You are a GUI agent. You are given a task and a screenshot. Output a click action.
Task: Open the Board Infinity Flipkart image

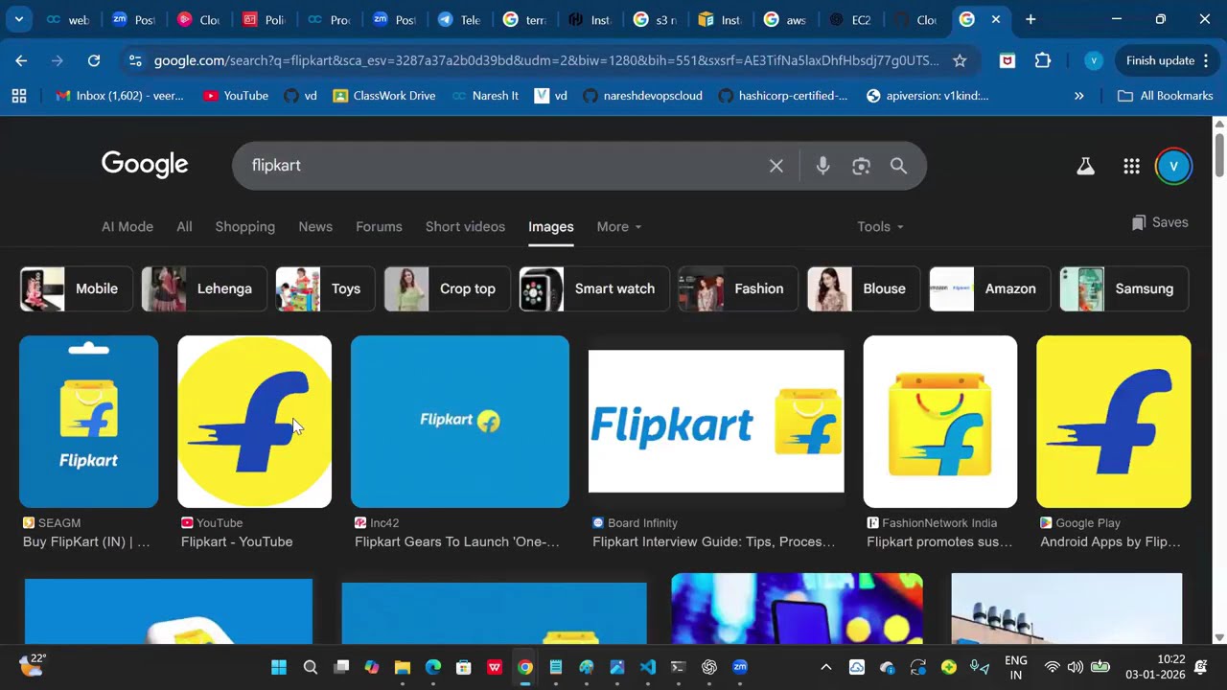pos(716,422)
